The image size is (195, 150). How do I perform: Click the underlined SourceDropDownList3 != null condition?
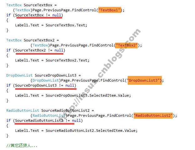(x=45, y=86)
